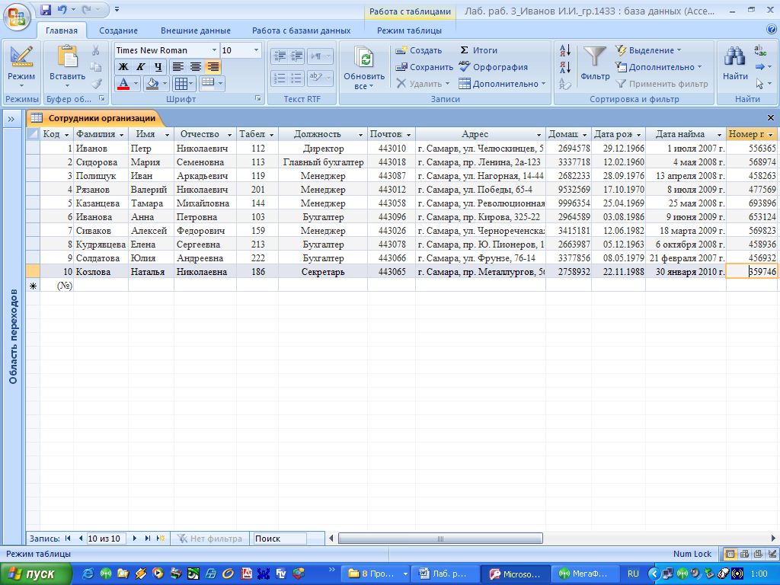
Task: Click the cut scissors icon
Action: pos(95,50)
